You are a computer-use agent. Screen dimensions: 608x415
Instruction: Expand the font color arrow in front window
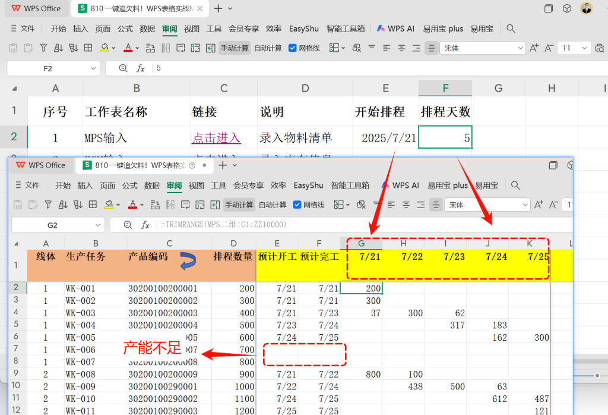pos(142,205)
